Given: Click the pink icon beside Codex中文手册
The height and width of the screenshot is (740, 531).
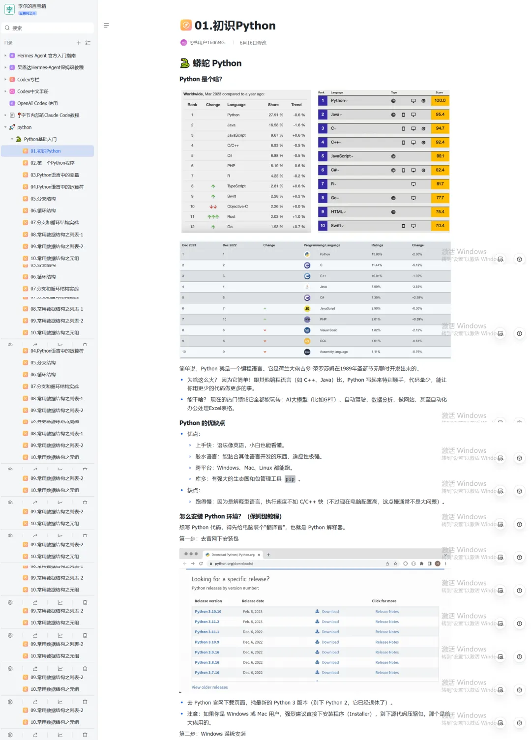Looking at the screenshot, I should tap(12, 91).
